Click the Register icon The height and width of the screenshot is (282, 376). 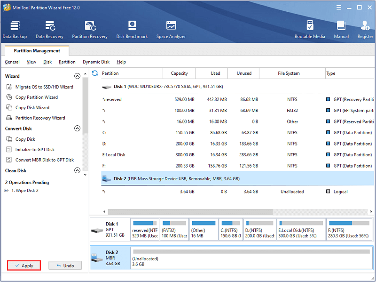(365, 26)
